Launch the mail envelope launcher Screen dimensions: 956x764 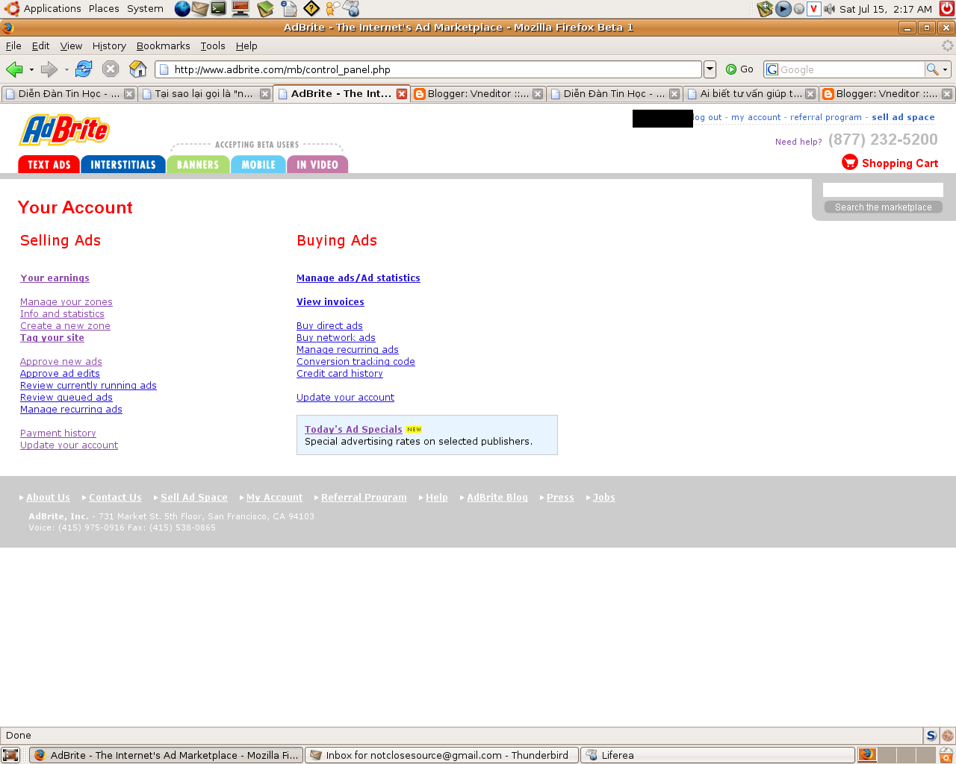[200, 9]
